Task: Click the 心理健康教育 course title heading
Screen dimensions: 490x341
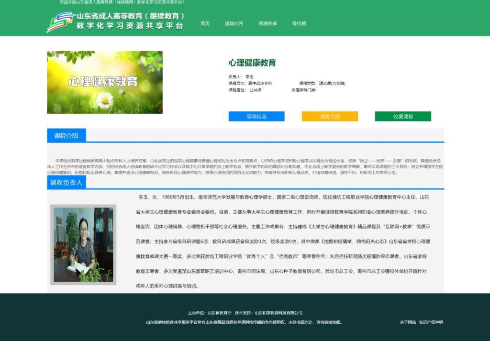Action: point(252,63)
